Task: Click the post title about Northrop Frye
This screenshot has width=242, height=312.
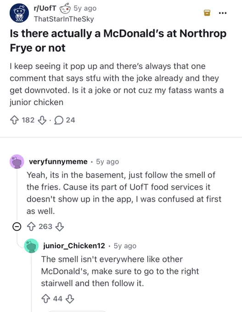Action: [118, 40]
